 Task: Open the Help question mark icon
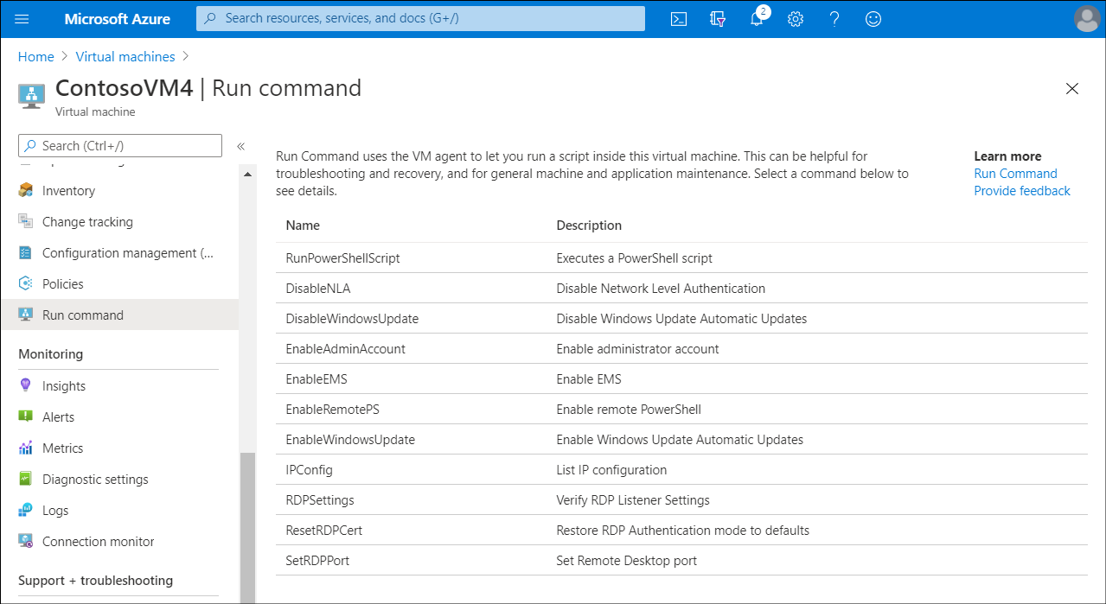coord(834,19)
